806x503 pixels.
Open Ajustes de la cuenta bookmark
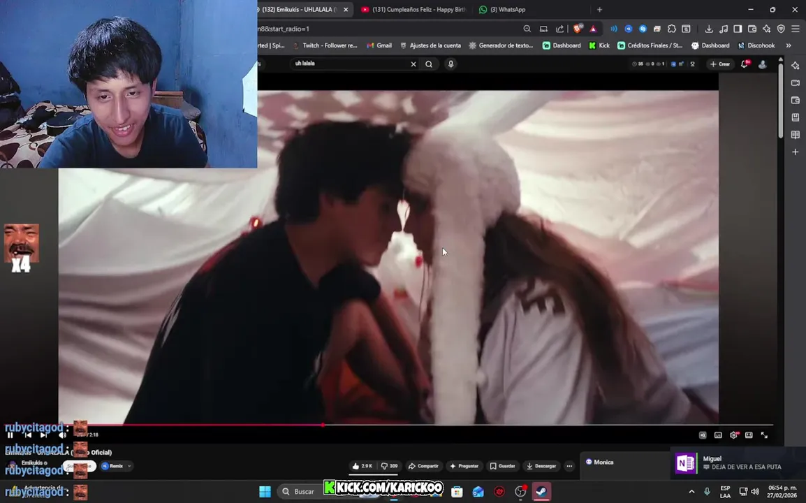pos(430,45)
